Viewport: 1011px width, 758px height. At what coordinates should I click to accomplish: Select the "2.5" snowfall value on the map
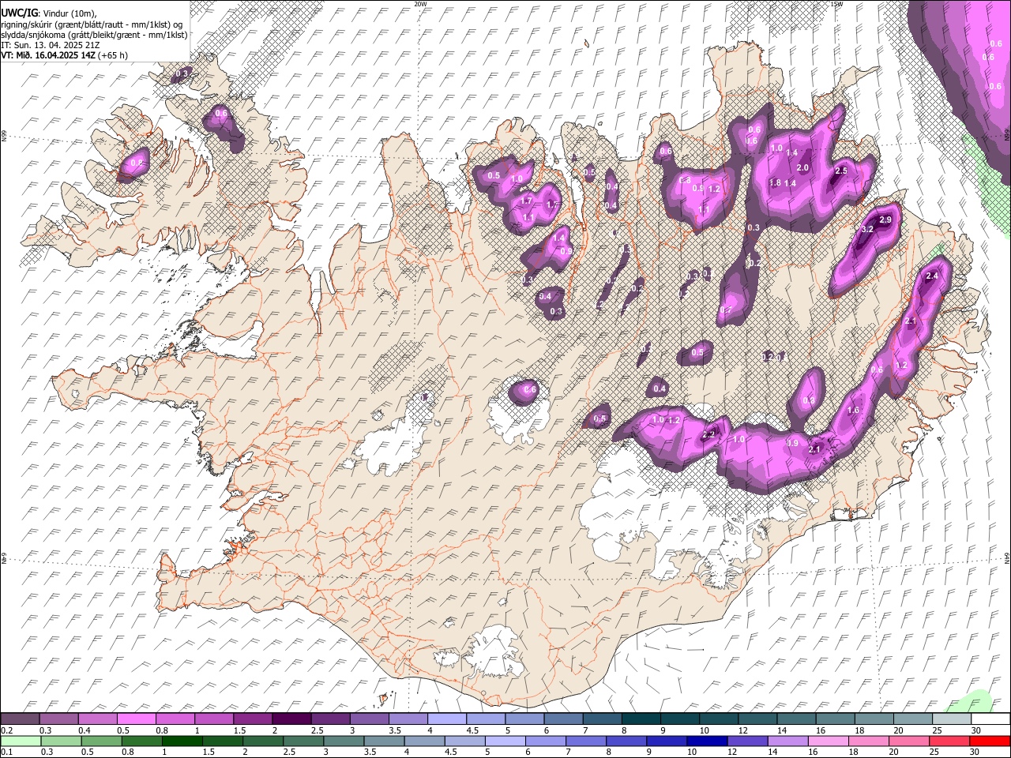coord(841,171)
